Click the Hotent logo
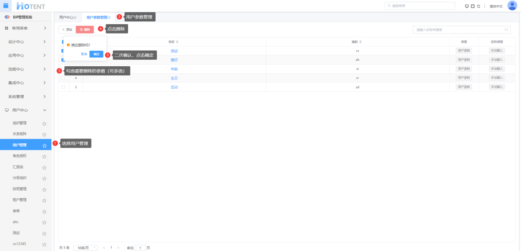The image size is (521, 251). coord(31,6)
